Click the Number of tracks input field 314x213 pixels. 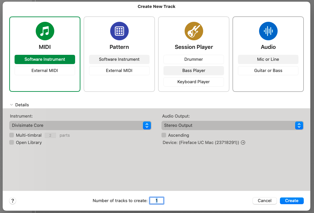point(157,201)
